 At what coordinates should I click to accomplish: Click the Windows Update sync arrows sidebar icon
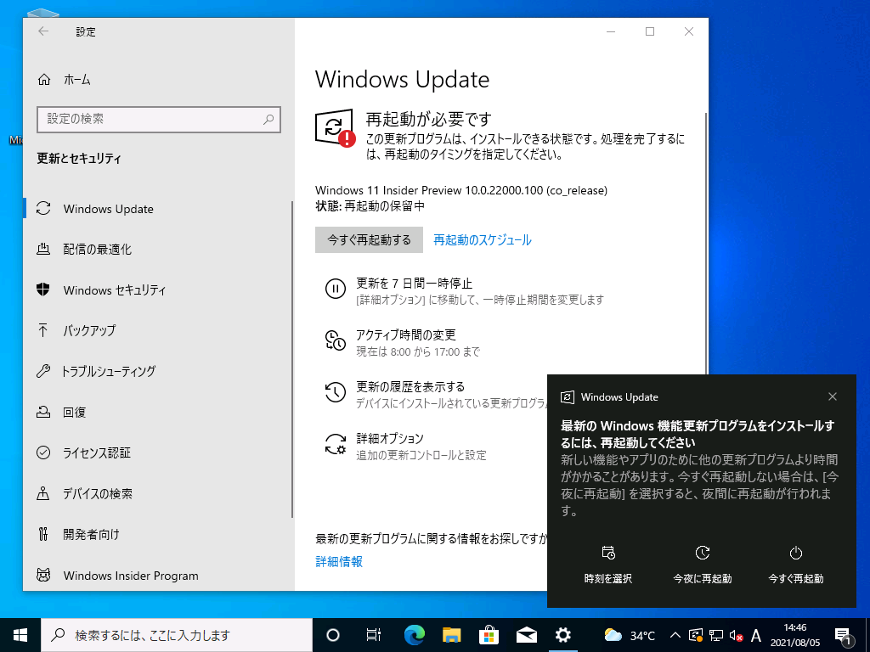pyautogui.click(x=43, y=209)
